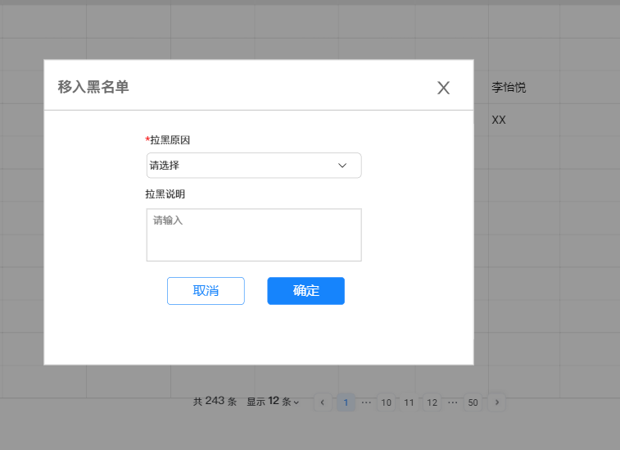620x450 pixels.
Task: Jump to page 12
Action: point(432,402)
